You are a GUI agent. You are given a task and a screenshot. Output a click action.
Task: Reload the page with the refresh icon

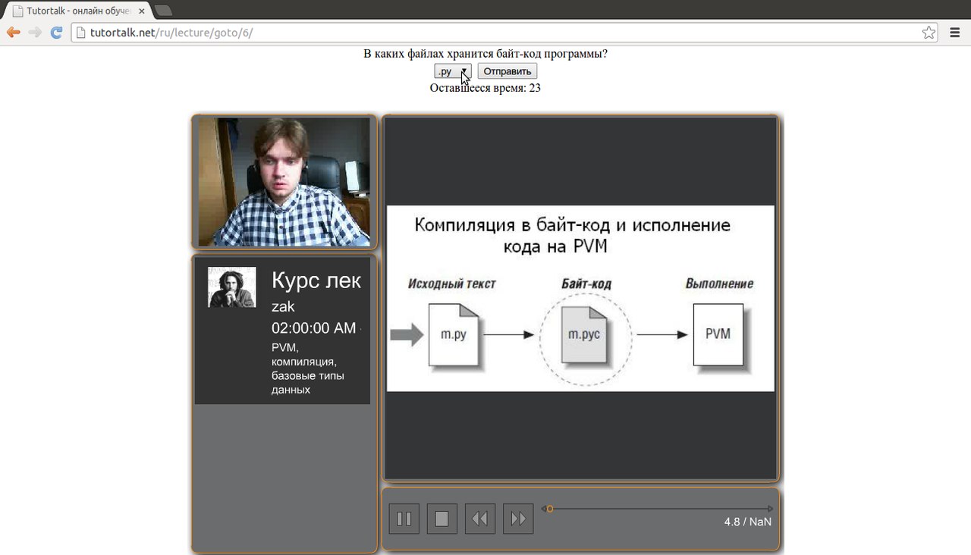click(56, 32)
